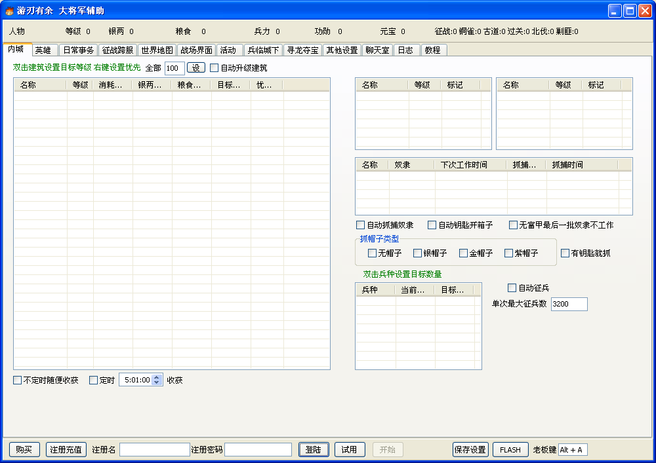Click the 优... priority column header
This screenshot has width=656, height=463.
266,85
